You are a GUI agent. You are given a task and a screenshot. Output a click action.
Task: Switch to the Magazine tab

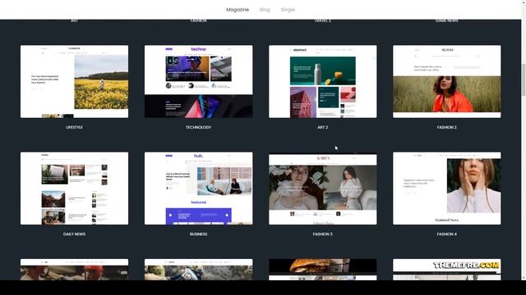(x=238, y=10)
